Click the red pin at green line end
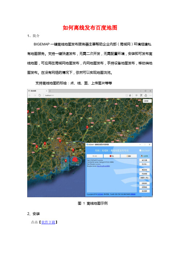The width and height of the screenshot is (180, 255). click(x=87, y=127)
